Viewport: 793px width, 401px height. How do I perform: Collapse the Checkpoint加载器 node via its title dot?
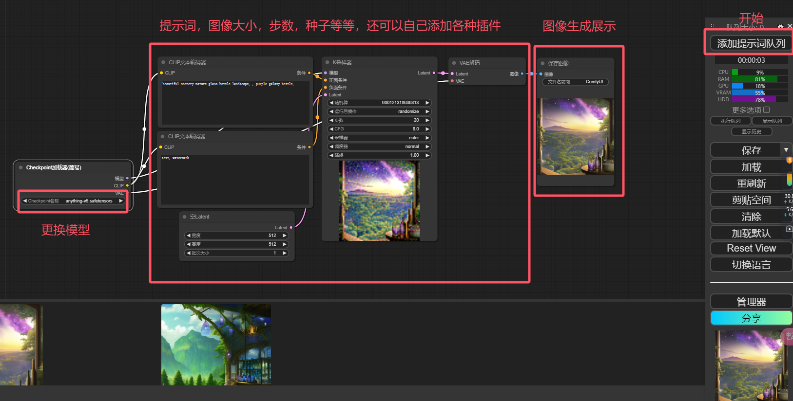coord(21,167)
